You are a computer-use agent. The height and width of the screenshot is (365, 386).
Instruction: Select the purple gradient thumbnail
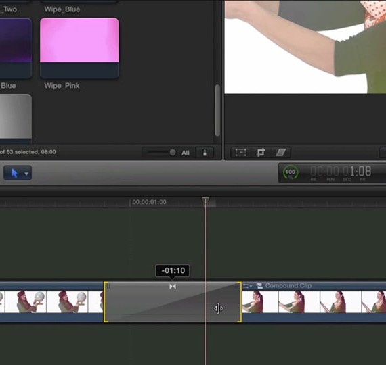click(16, 48)
